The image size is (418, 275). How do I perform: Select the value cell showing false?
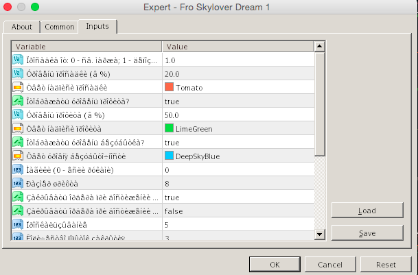238,211
